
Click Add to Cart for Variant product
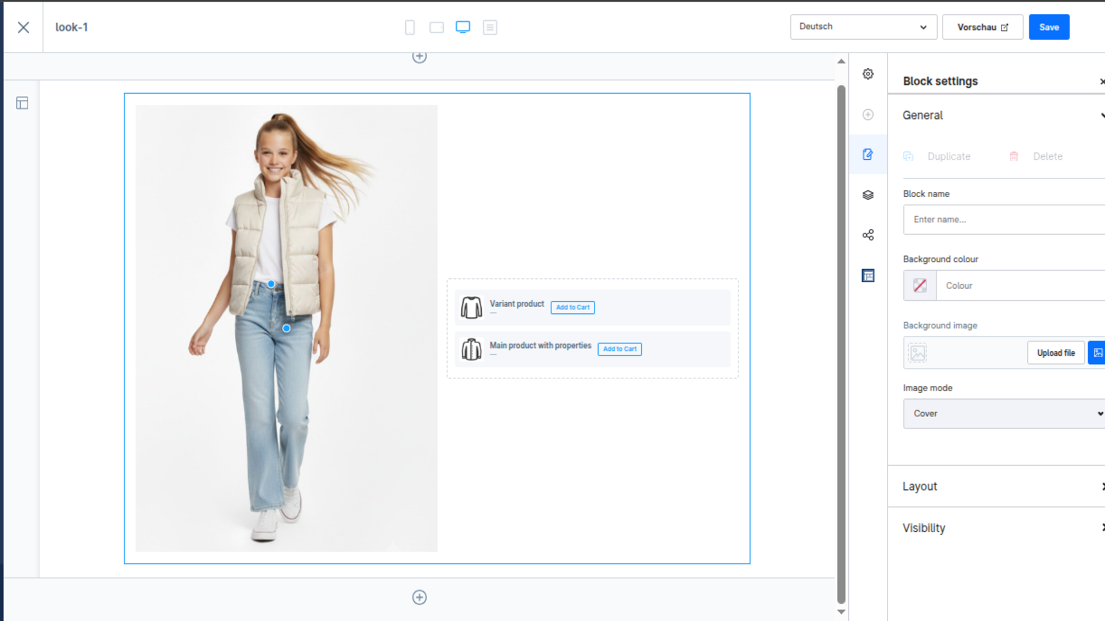click(573, 308)
